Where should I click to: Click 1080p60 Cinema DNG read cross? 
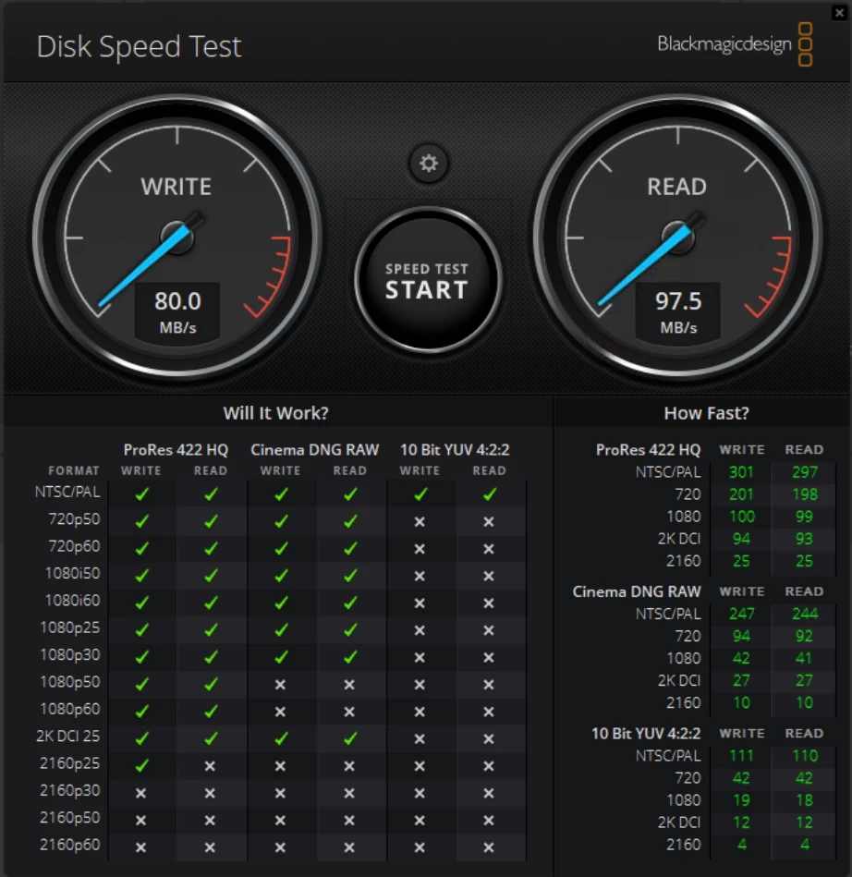[x=349, y=712]
